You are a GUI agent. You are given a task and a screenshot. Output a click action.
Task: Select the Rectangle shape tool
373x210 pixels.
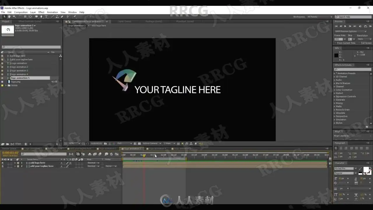[x=36, y=17]
